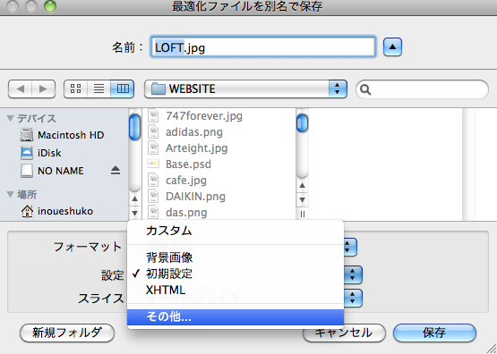Click the sidebar scroll down arrow
The width and height of the screenshot is (497, 354).
coord(134,213)
